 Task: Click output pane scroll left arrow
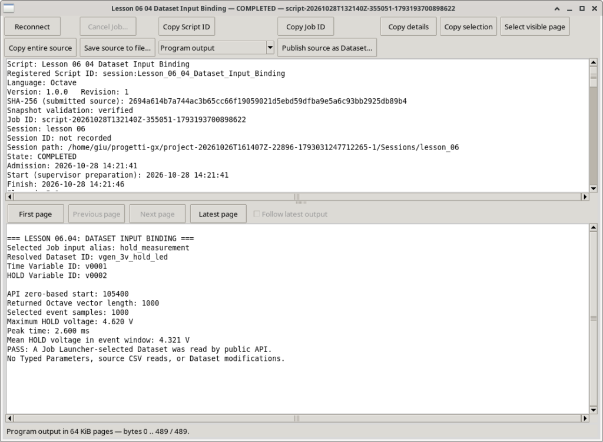(9, 418)
